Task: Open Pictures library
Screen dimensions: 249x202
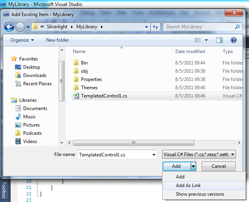Action: [x=31, y=125]
